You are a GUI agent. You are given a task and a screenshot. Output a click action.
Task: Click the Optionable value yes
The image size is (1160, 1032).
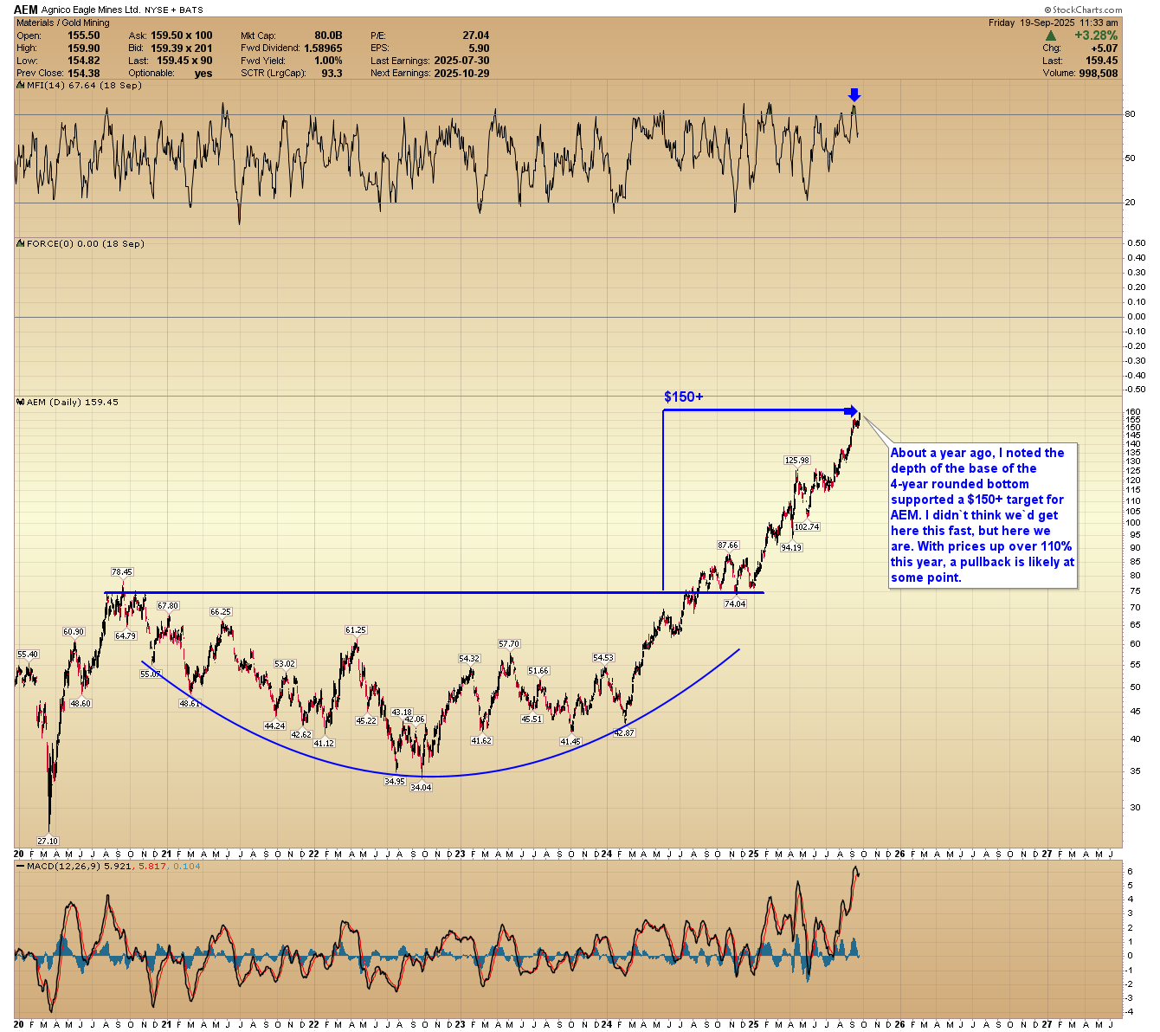click(x=203, y=74)
